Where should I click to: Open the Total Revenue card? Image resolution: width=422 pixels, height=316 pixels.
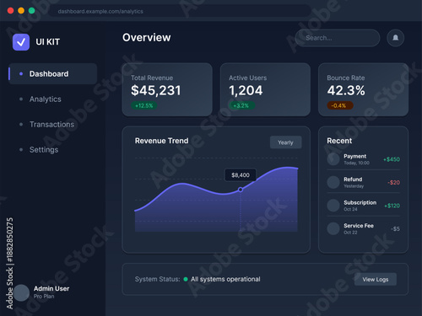click(167, 89)
